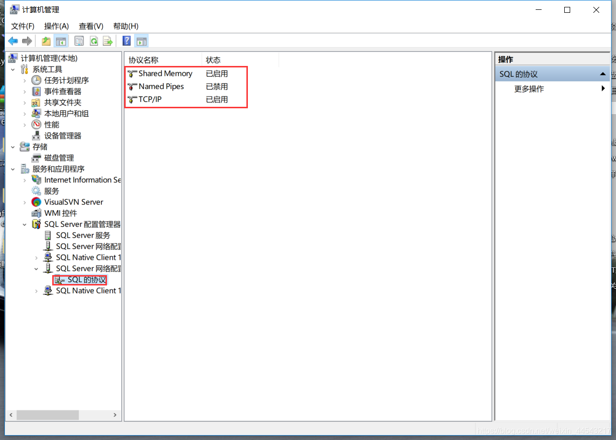The image size is (616, 440).
Task: Select the 任务计划程序 clock icon
Action: [x=36, y=80]
